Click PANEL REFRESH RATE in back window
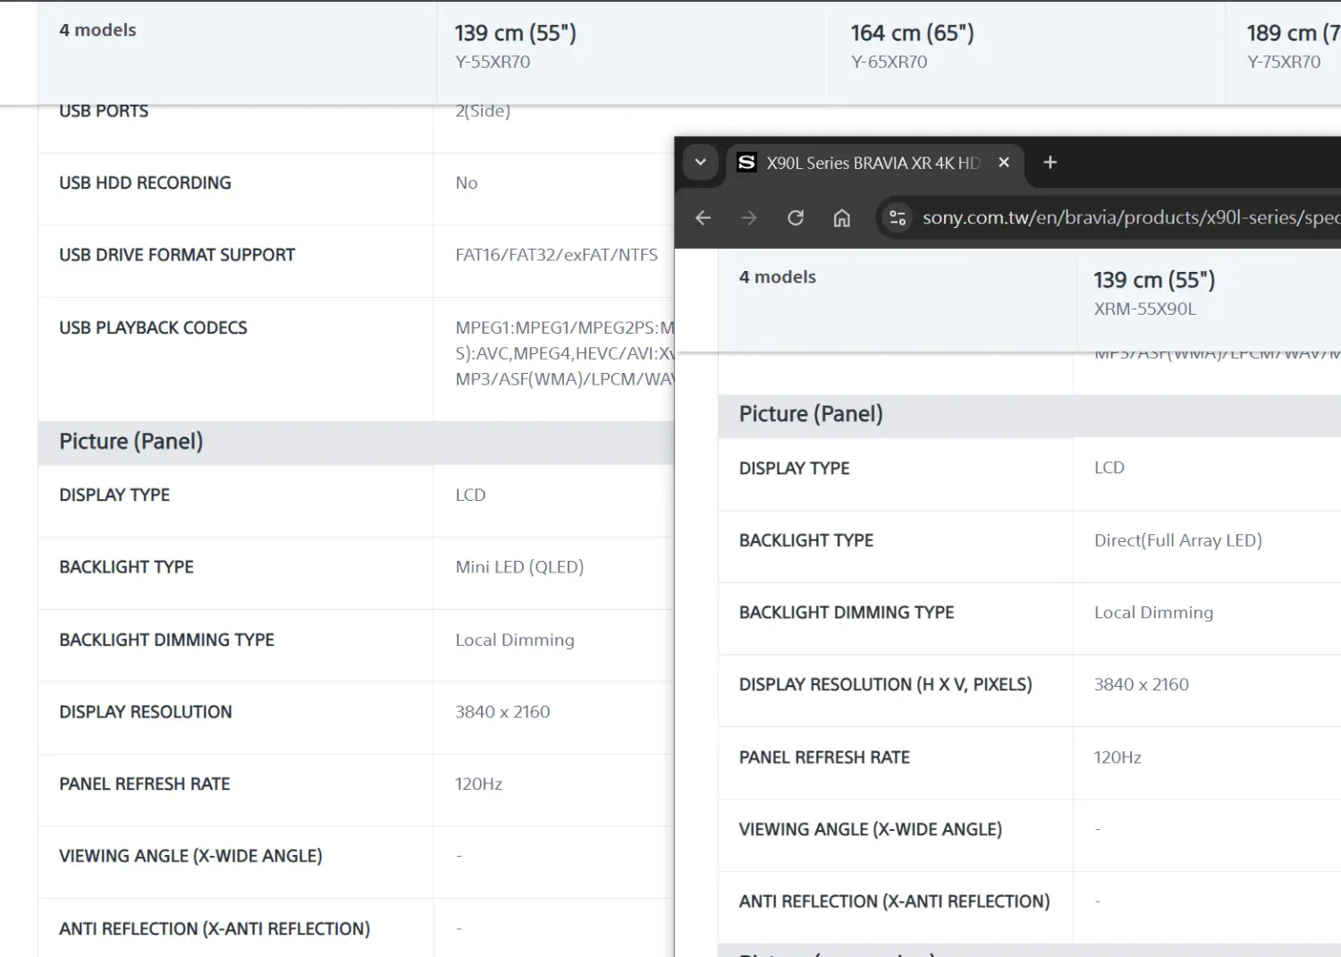The width and height of the screenshot is (1341, 957). pyautogui.click(x=145, y=784)
